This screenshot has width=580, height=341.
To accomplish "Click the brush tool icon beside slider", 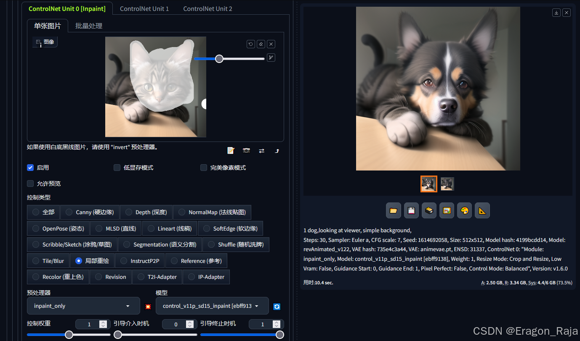I will pyautogui.click(x=271, y=58).
